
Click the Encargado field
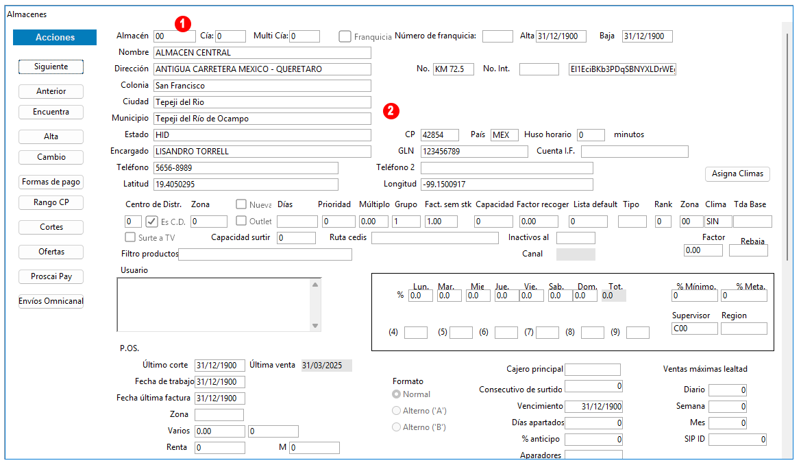coord(262,152)
